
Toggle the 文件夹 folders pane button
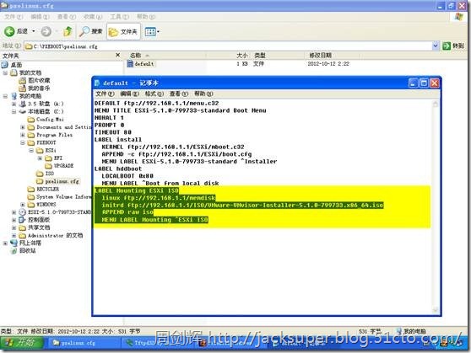(123, 31)
